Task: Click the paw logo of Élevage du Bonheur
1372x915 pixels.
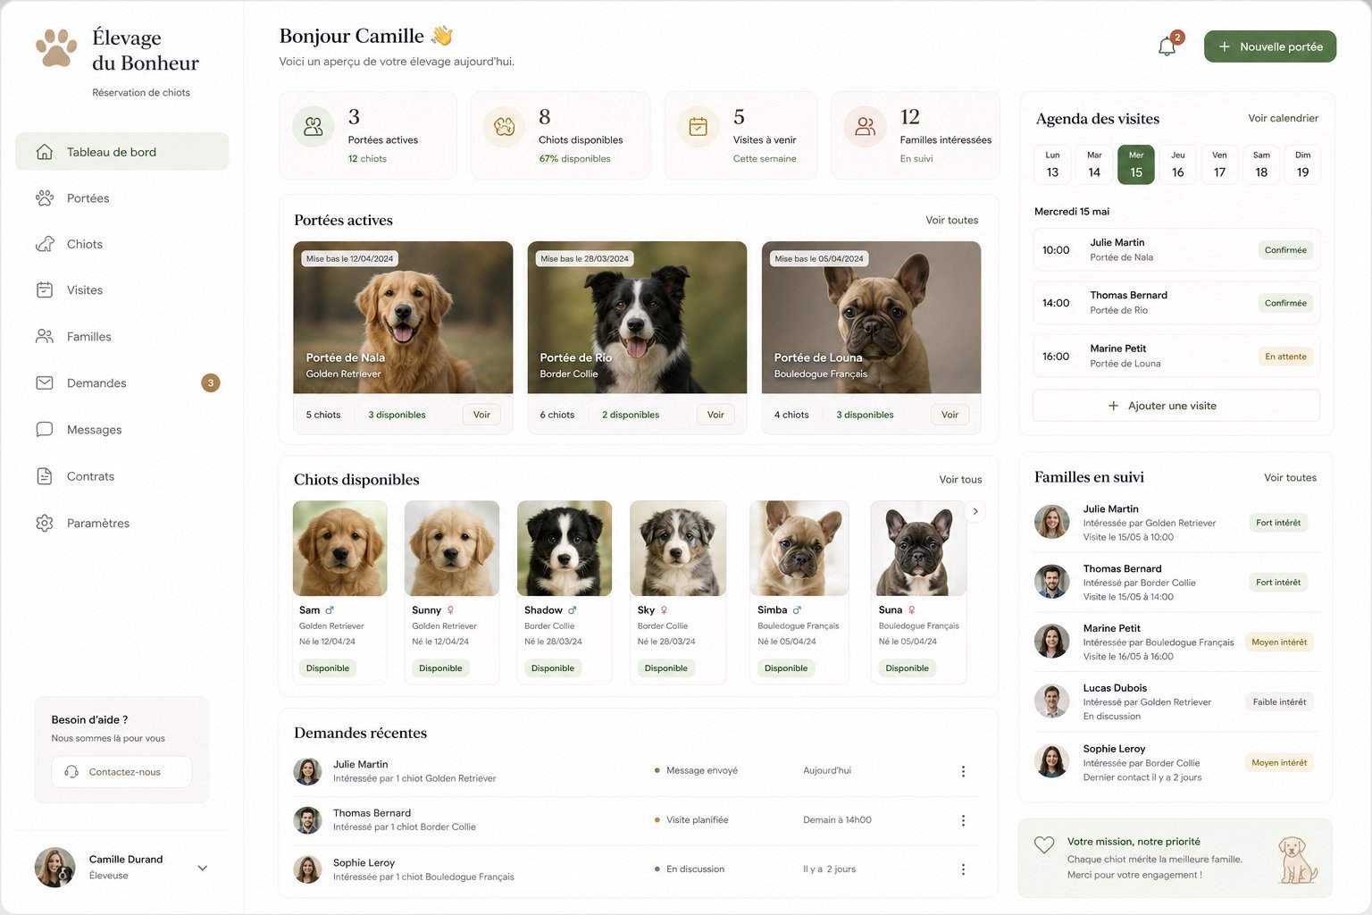Action: tap(56, 48)
